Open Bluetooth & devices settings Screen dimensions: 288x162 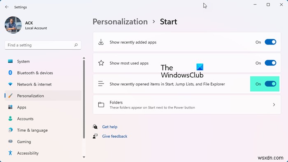[43, 73]
